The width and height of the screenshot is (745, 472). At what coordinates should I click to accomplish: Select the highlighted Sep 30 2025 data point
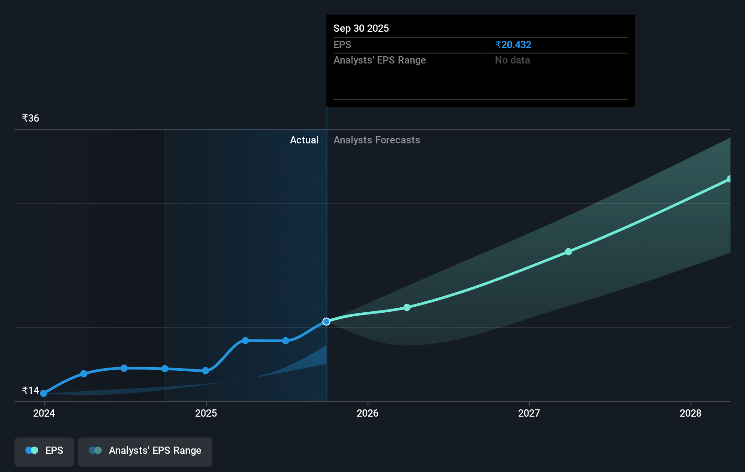(326, 321)
